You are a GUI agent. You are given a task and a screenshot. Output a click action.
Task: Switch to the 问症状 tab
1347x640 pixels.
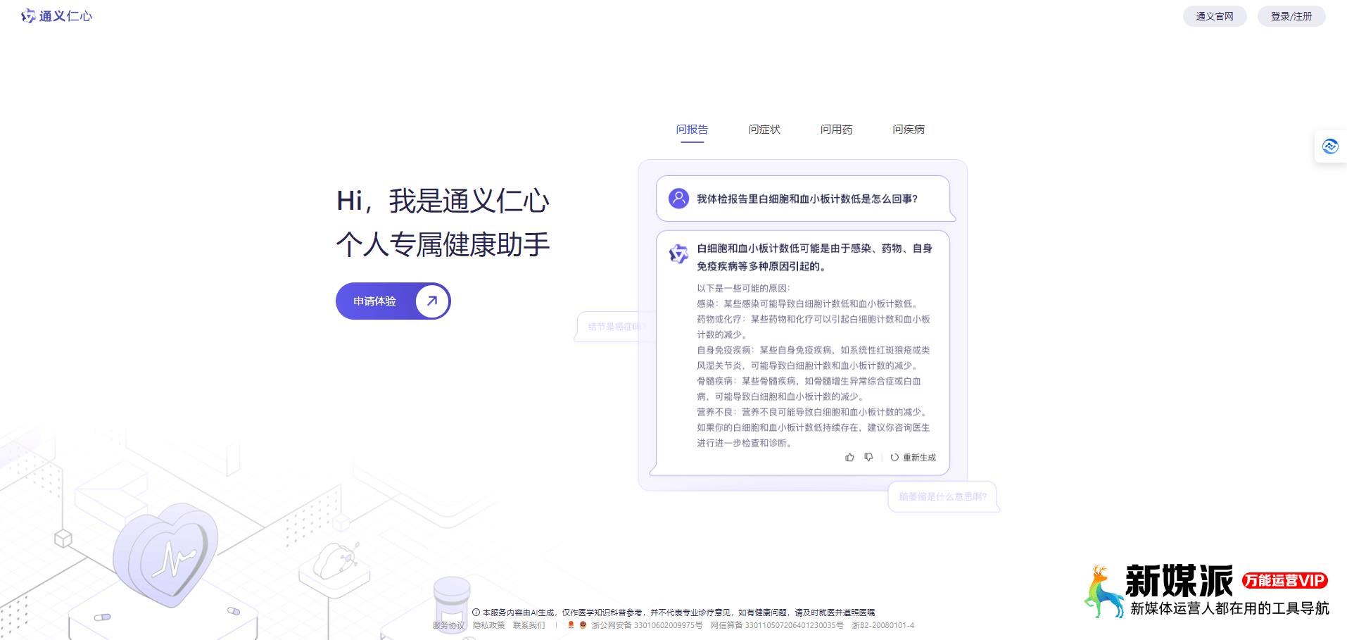[x=764, y=130]
